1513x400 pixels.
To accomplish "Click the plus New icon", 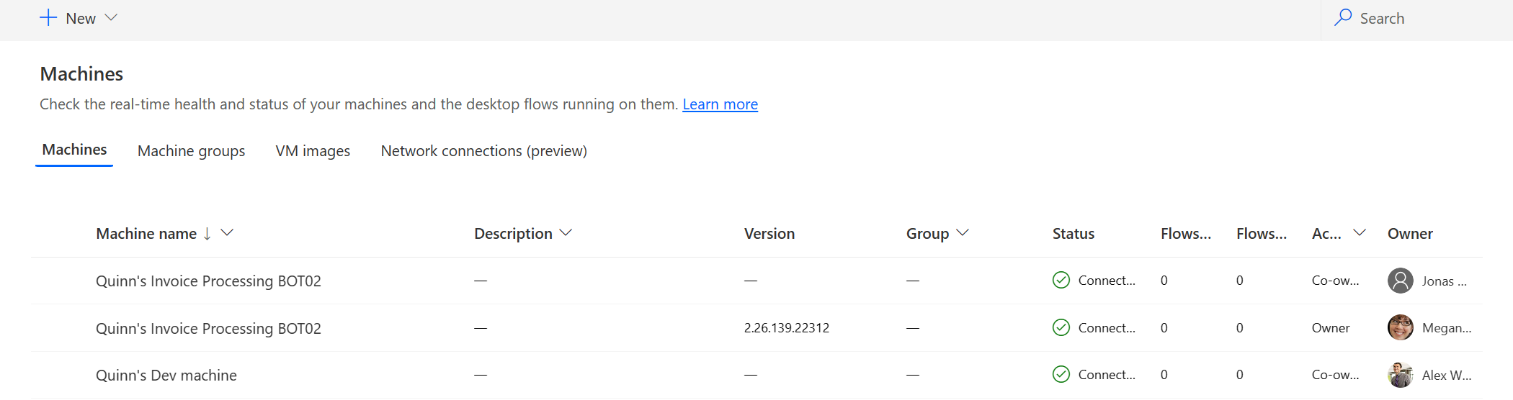I will [48, 18].
